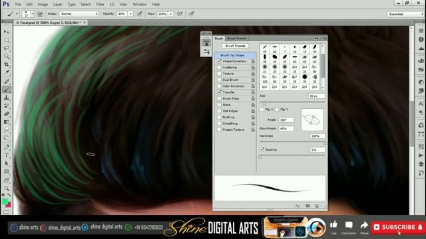Enable airbrush-style build-up icon
426x239 pixels.
click(x=180, y=14)
